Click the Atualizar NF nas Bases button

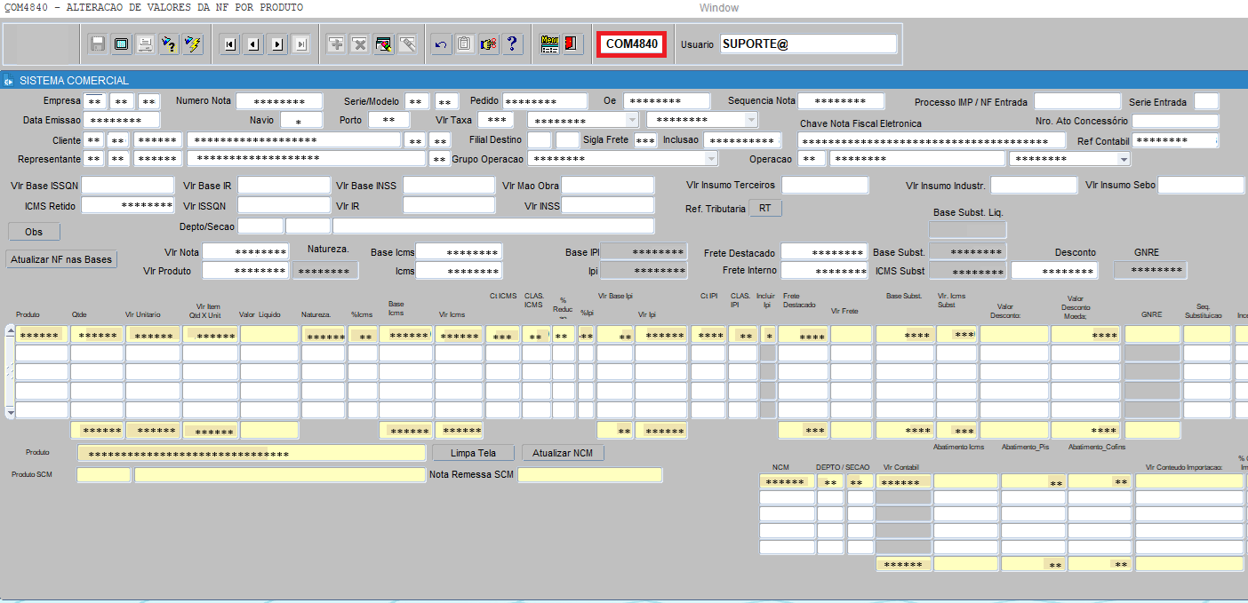click(x=61, y=259)
